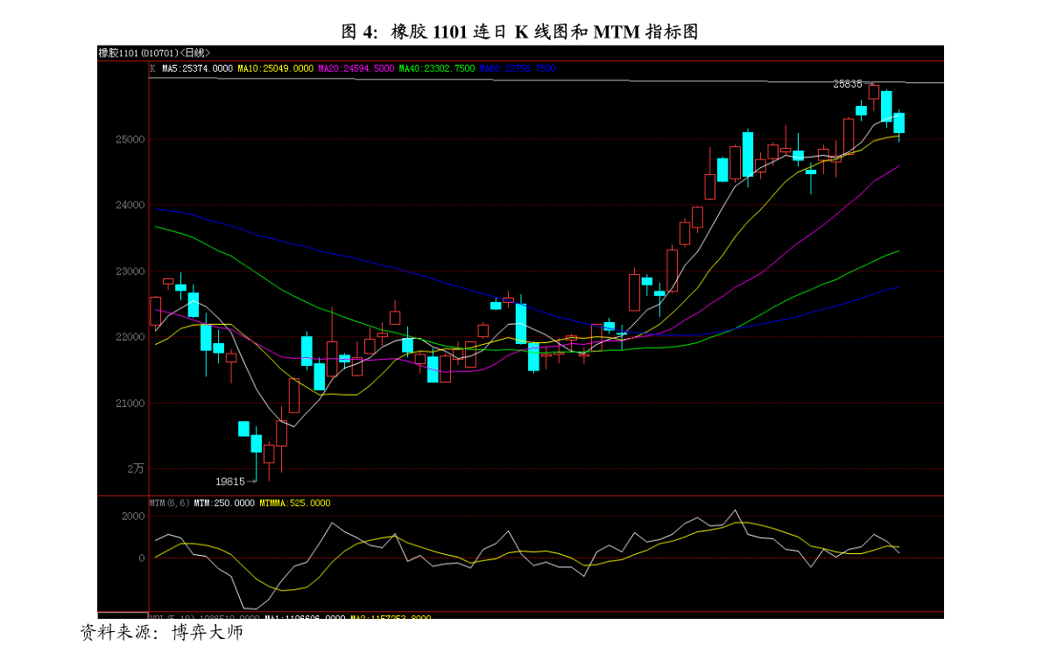Click the 19815 low price marker

pos(230,481)
